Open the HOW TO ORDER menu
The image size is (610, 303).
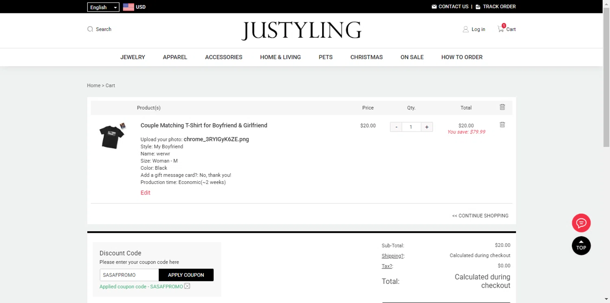click(x=462, y=57)
